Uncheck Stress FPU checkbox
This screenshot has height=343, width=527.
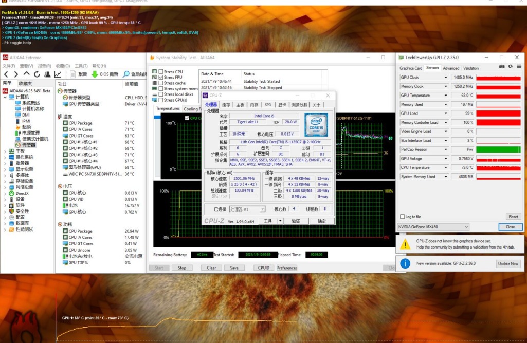click(161, 77)
